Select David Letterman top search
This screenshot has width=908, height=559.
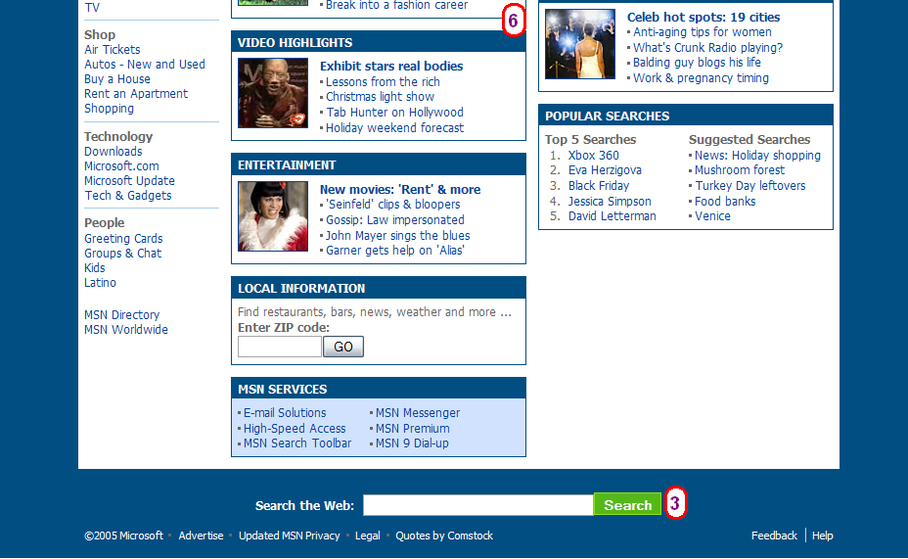(613, 216)
